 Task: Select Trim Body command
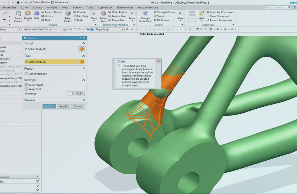(81, 16)
